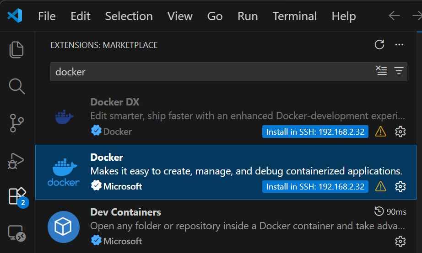Screen dimensions: 422x253
Task: Open Remote Explorer view
Action: click(x=17, y=233)
